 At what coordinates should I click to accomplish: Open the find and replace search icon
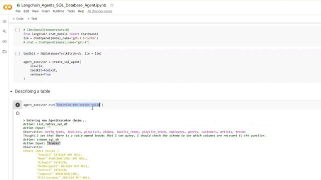click(x=5, y=31)
